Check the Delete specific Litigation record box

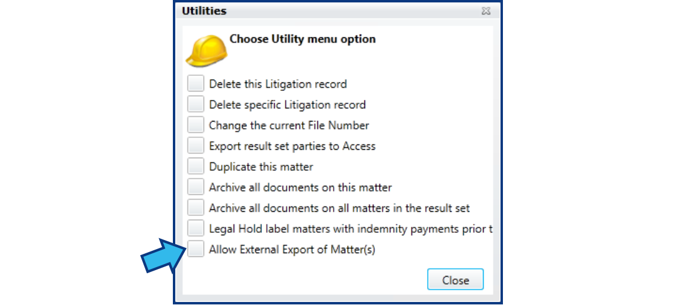coord(196,104)
